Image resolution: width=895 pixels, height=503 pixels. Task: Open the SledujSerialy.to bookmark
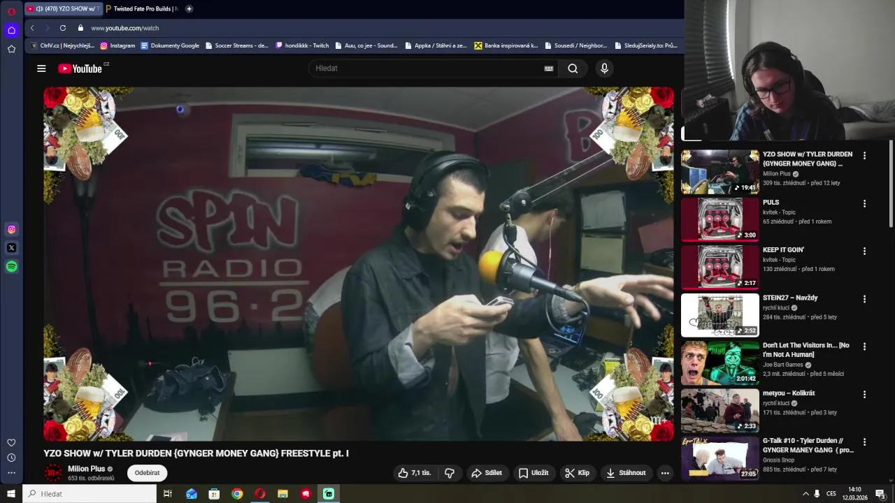[646, 45]
